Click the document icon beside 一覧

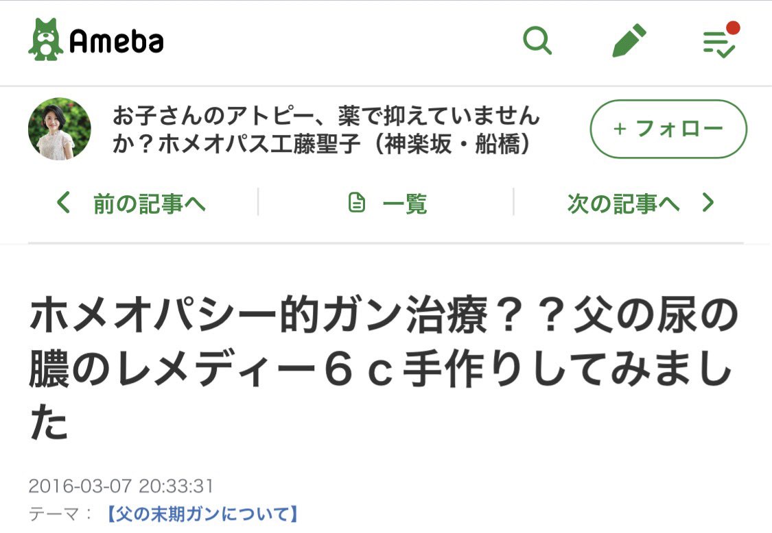pyautogui.click(x=356, y=203)
